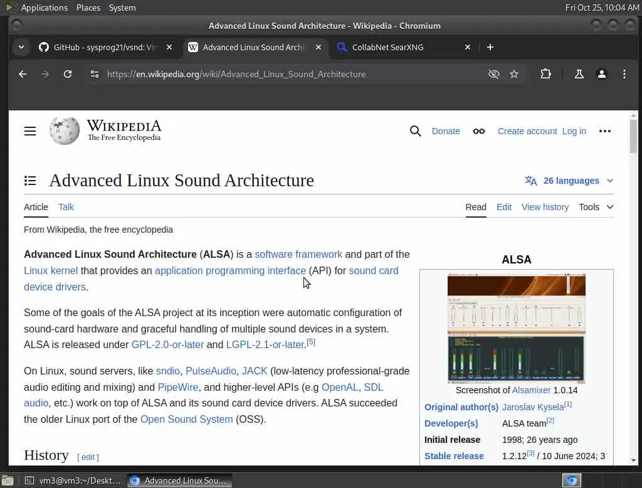
Task: Click citation reference 5
Action: point(311,342)
